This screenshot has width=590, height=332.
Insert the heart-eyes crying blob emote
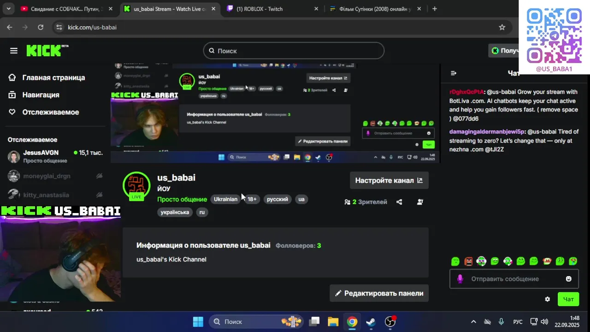pos(573,261)
